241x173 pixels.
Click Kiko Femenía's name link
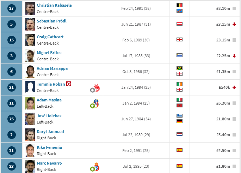[49, 147]
